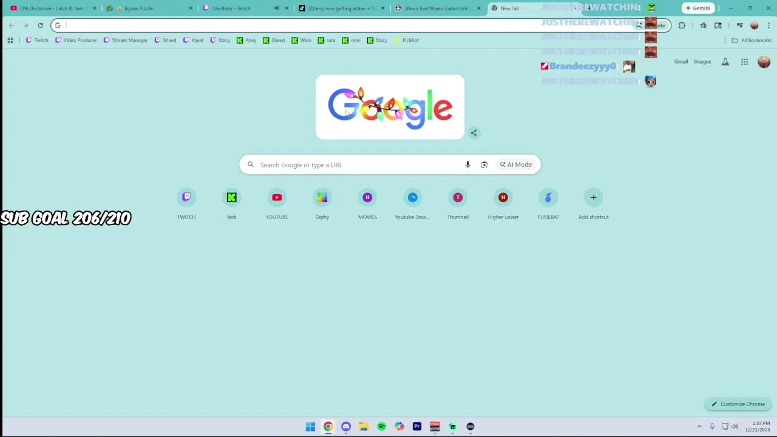The width and height of the screenshot is (777, 437).
Task: Click the Customize Chrome button
Action: [738, 404]
